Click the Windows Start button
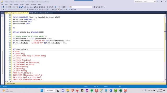 point(42,90)
